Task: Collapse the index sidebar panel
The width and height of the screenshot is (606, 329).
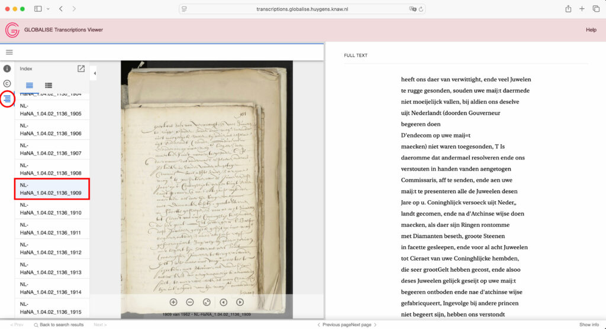Action: click(95, 73)
